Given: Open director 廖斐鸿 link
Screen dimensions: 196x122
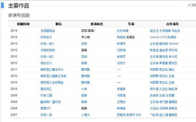Looking at the screenshot, I should click(x=121, y=115).
